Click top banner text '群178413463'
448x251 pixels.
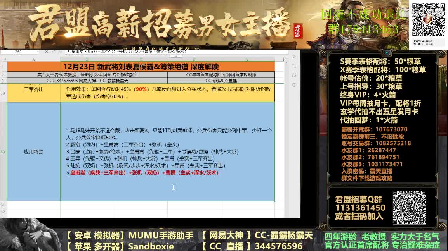(x=363, y=29)
